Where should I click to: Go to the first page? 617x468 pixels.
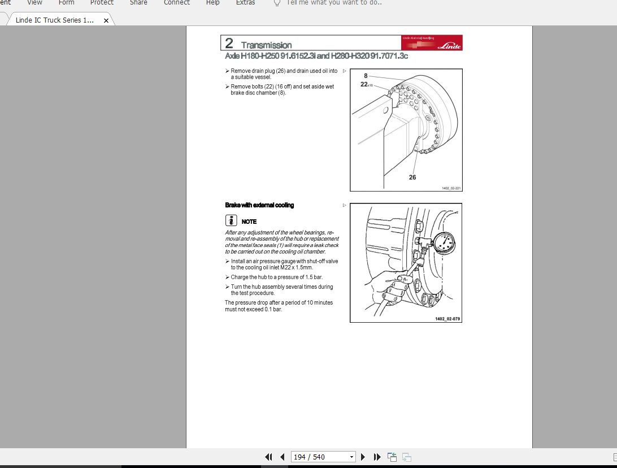[x=269, y=457]
